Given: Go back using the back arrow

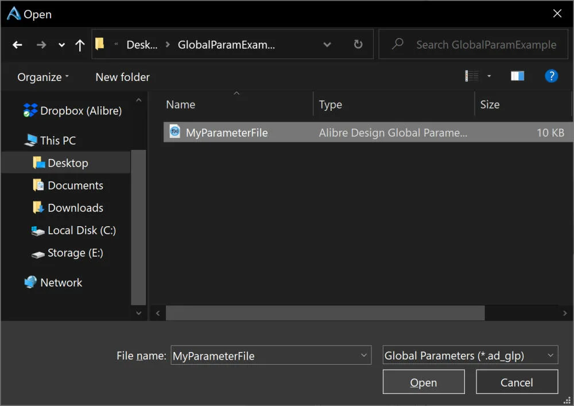Looking at the screenshot, I should click(17, 45).
